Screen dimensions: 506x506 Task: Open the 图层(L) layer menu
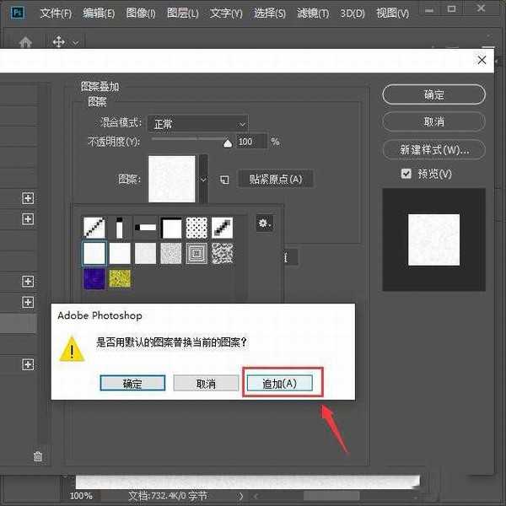(x=181, y=13)
